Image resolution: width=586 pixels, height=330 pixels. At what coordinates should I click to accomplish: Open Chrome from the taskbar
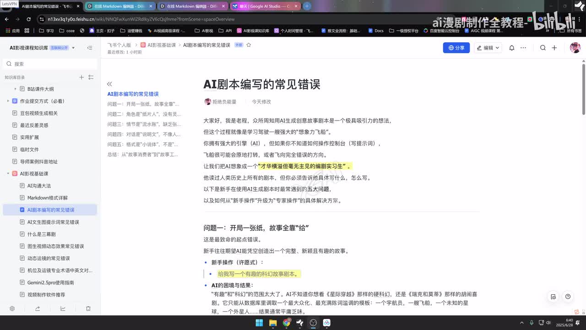click(286, 323)
